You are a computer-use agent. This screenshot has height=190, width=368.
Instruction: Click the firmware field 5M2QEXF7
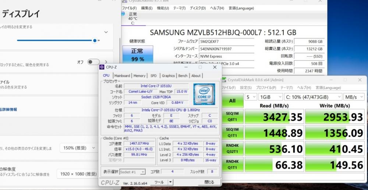click(x=226, y=42)
